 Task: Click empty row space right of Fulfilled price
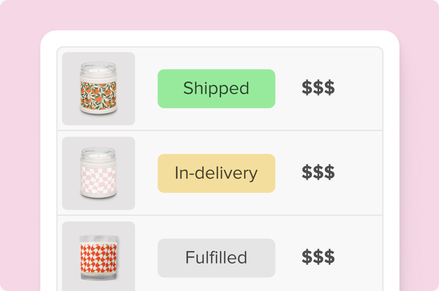361,258
